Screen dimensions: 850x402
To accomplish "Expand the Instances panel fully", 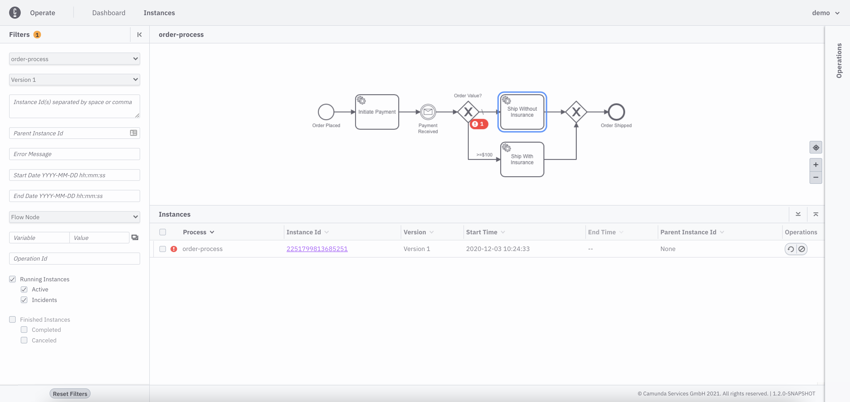I will click(x=816, y=214).
